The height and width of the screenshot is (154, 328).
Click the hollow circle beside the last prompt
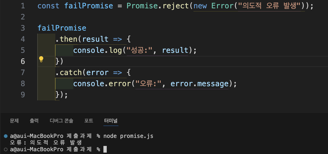[6, 149]
